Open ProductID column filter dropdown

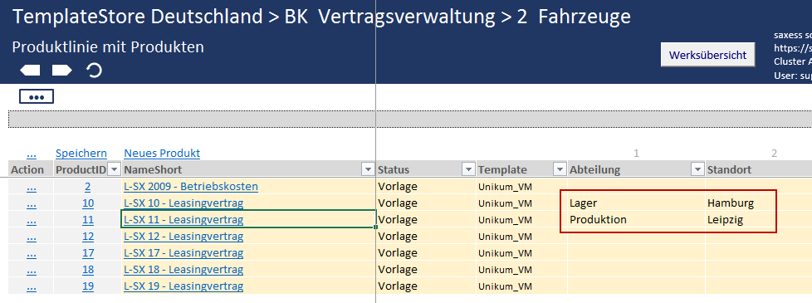[x=115, y=169]
